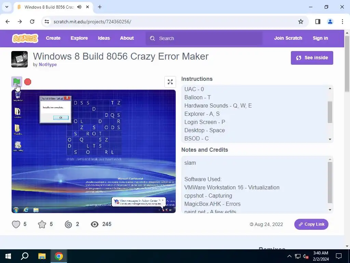Open the Explore page
350x263 pixels.
click(79, 38)
